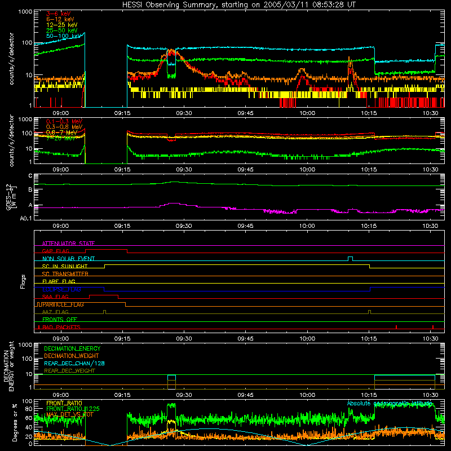
Task: Click the 10:15 tick label under Flags panel
Action: [369, 339]
